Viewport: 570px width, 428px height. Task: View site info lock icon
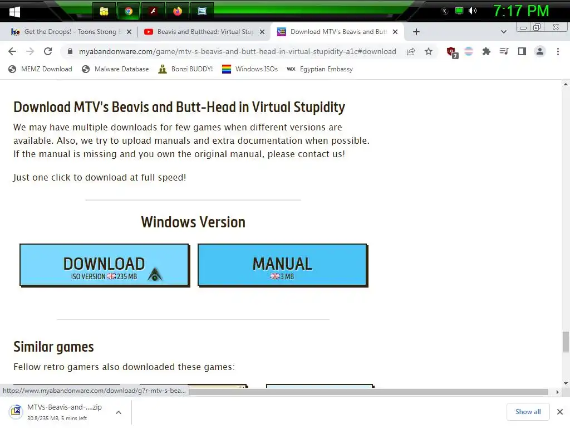(70, 51)
